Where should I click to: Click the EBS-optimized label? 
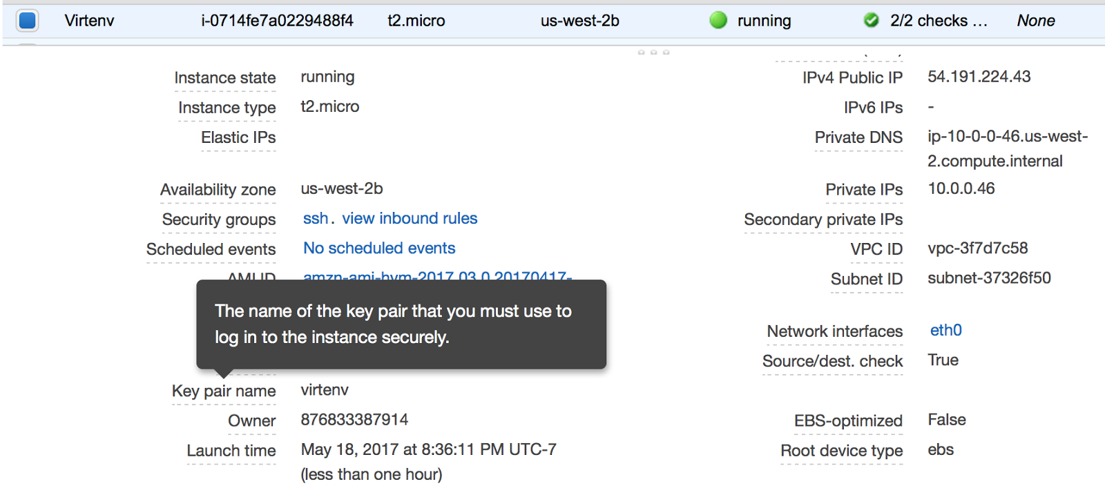[848, 421]
